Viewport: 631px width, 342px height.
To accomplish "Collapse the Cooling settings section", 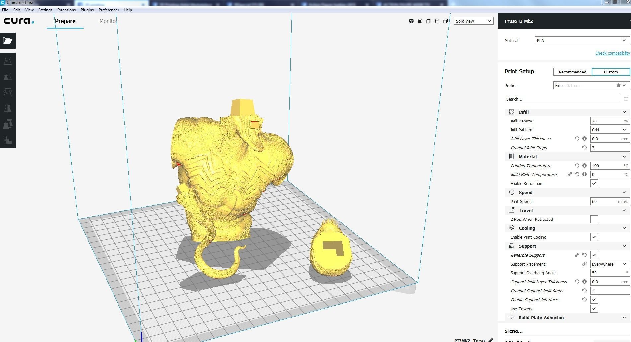I will pyautogui.click(x=567, y=228).
